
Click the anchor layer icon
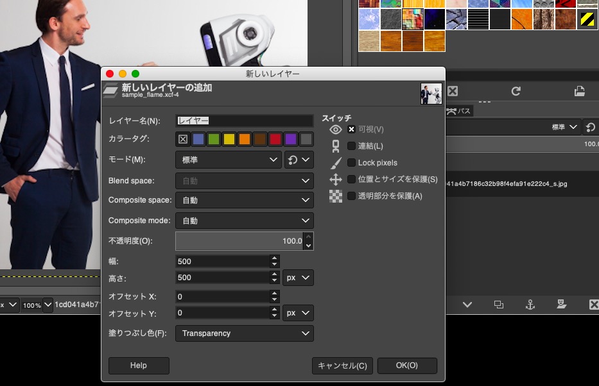coord(530,305)
